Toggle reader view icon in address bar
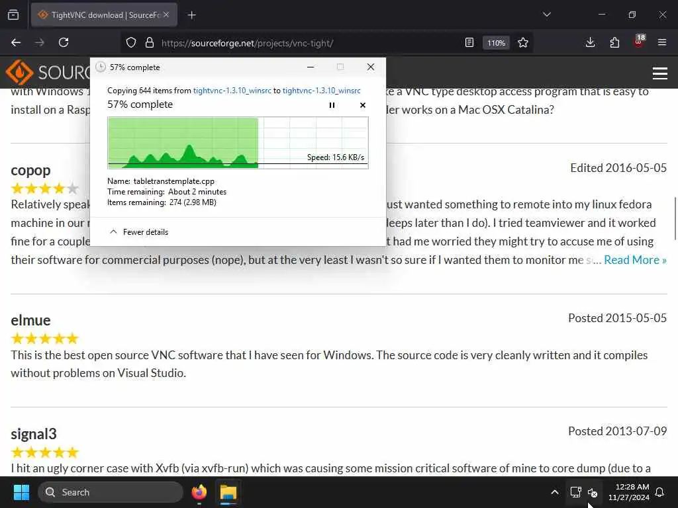The image size is (678, 508). 469,43
